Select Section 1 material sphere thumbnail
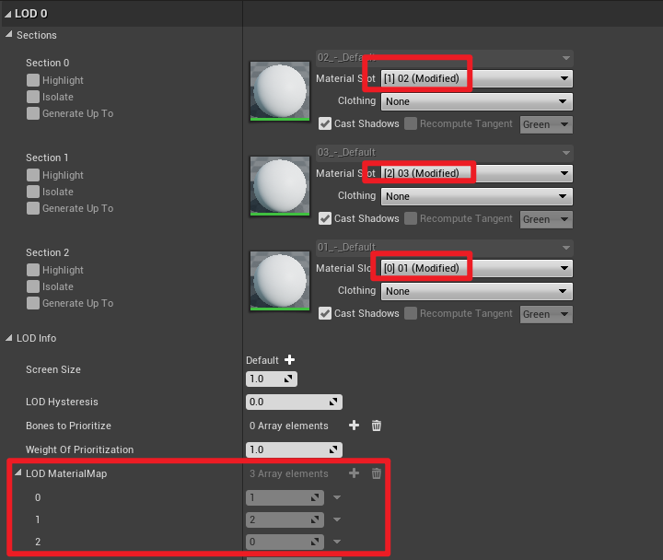This screenshot has width=663, height=560. (x=280, y=186)
